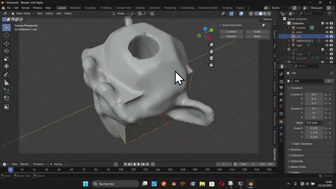Toggle snapping magnet in header
336x189 pixels.
tap(140, 14)
